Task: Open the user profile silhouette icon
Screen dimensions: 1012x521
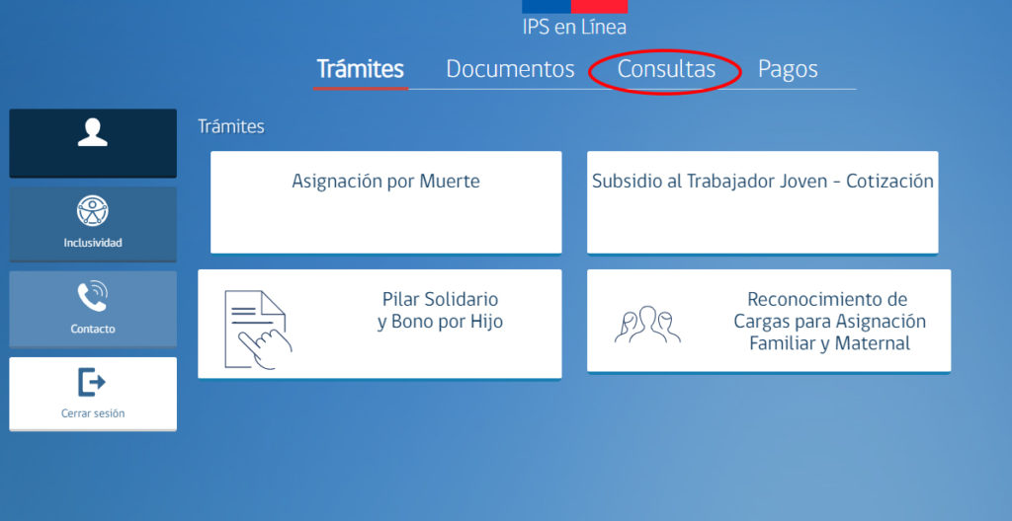Action: pos(93,132)
